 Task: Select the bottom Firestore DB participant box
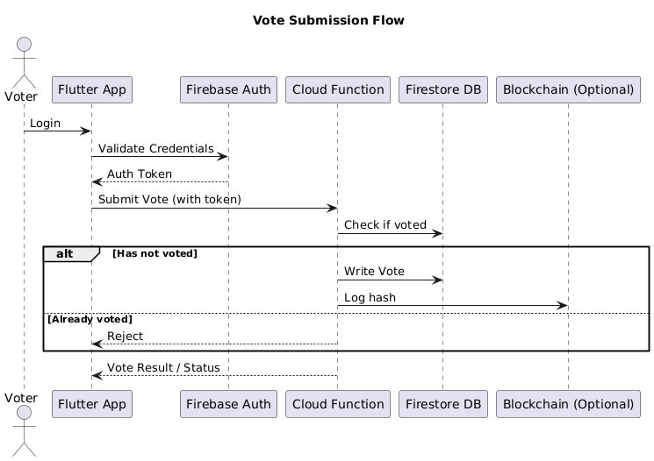442,404
